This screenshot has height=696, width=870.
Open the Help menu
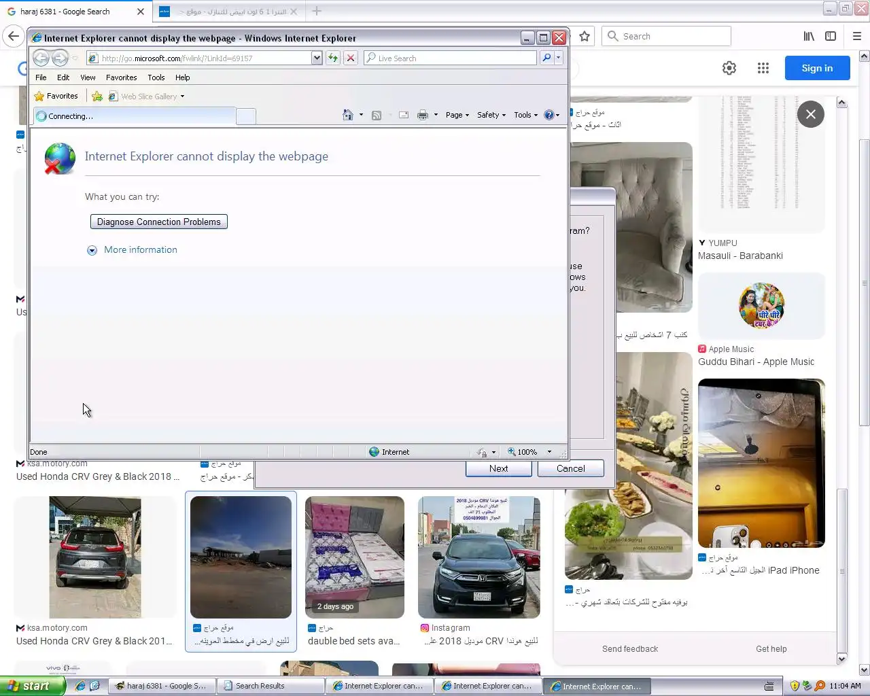[x=183, y=77]
